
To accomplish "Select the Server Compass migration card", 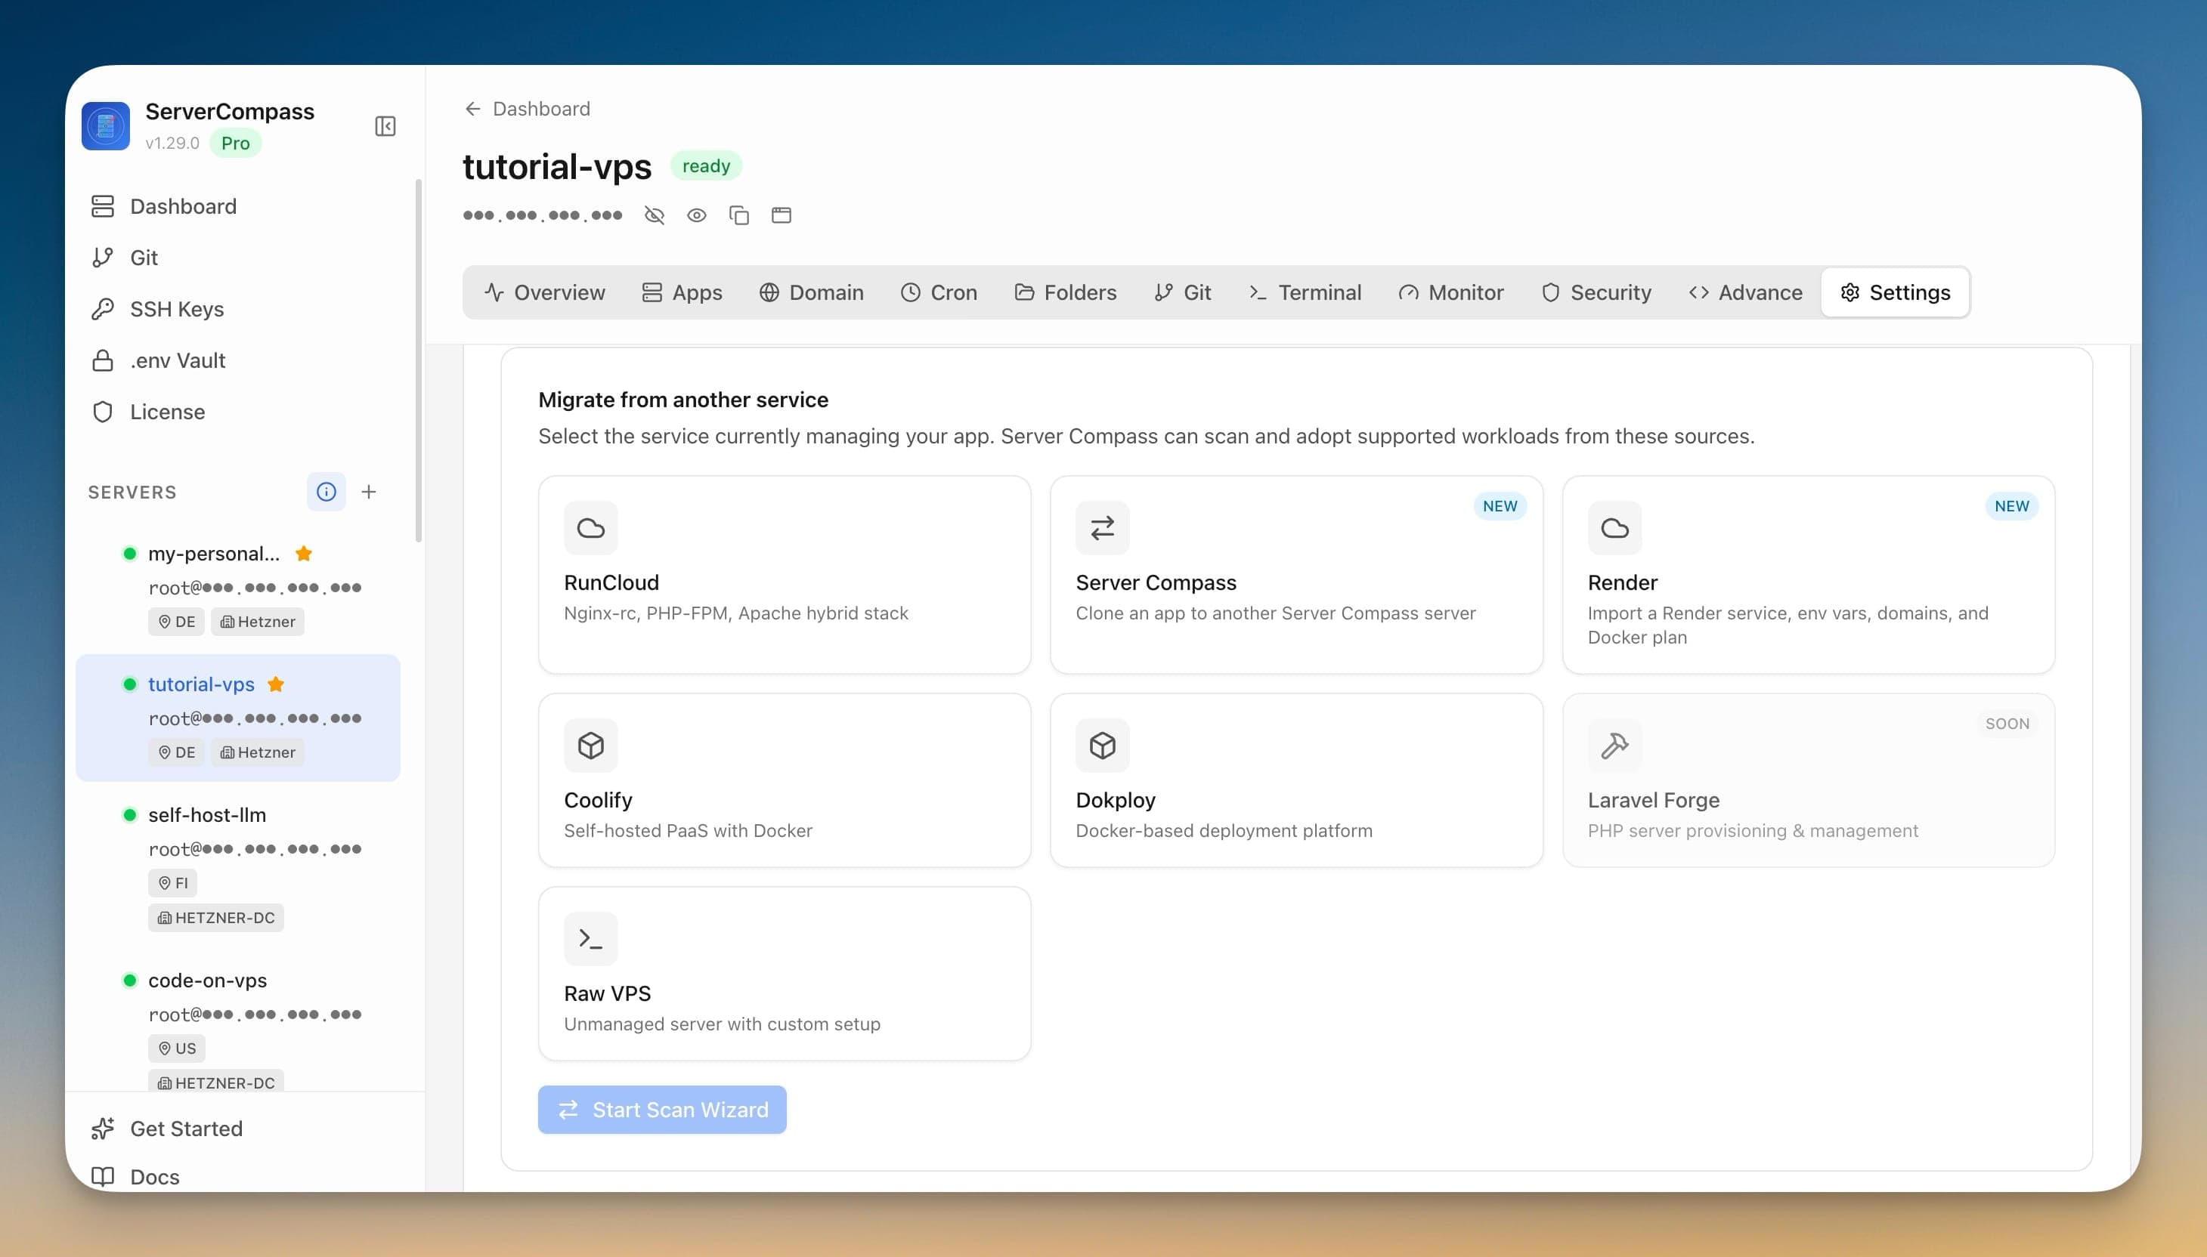I will 1295,574.
